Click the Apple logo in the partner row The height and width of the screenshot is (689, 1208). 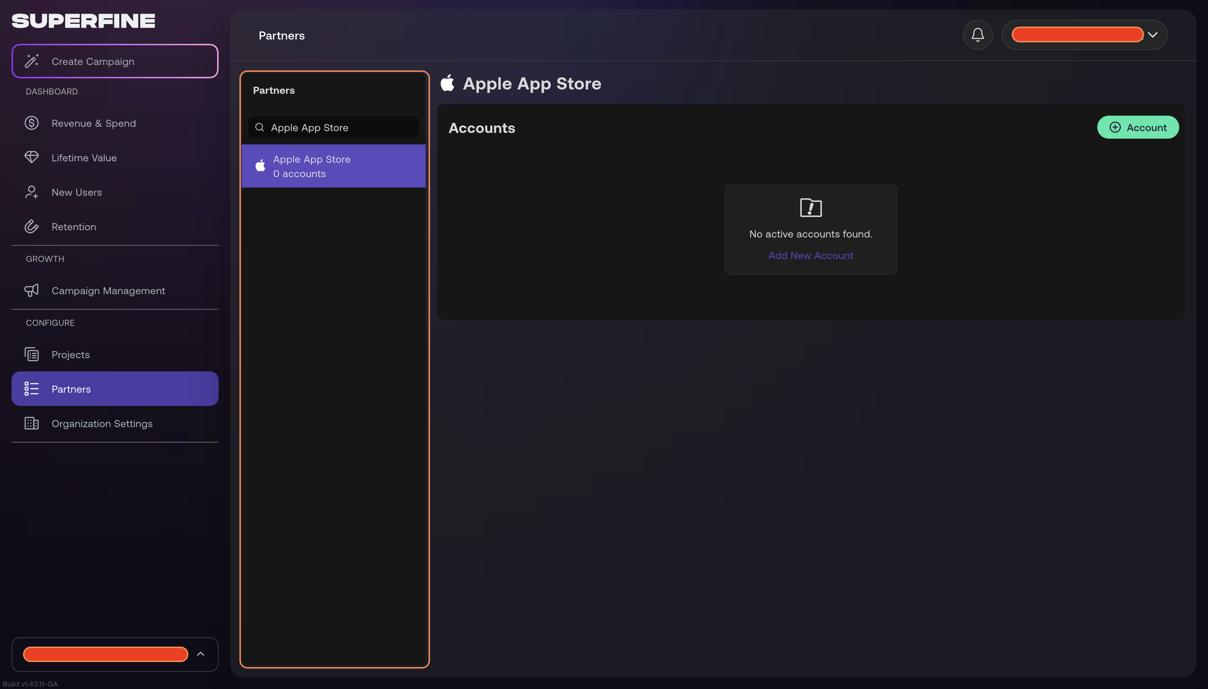coord(260,166)
